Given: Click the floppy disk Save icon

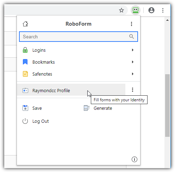Looking at the screenshot, I should tap(25, 108).
